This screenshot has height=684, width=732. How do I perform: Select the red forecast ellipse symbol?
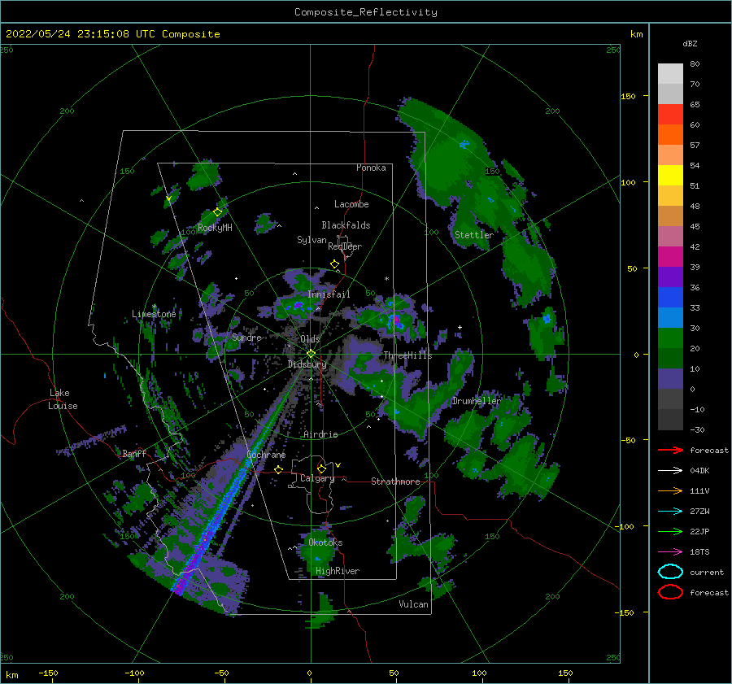670,592
